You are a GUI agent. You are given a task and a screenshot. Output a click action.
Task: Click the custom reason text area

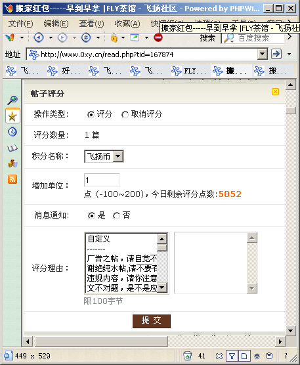[216, 263]
